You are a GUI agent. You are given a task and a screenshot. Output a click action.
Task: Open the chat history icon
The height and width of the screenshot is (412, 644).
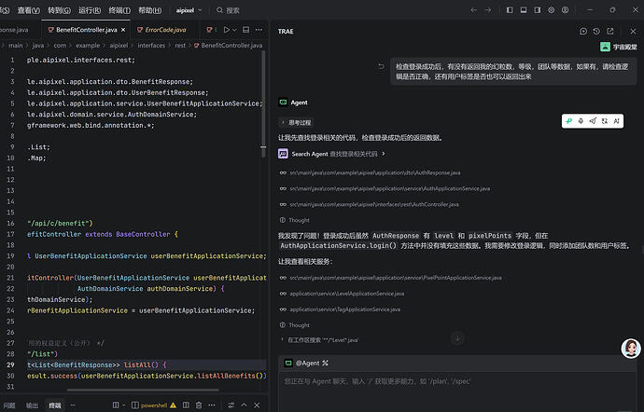point(596,31)
